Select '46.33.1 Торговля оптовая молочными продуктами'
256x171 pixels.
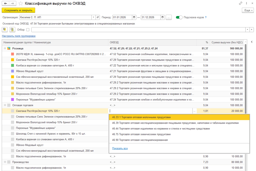[x=142, y=117]
